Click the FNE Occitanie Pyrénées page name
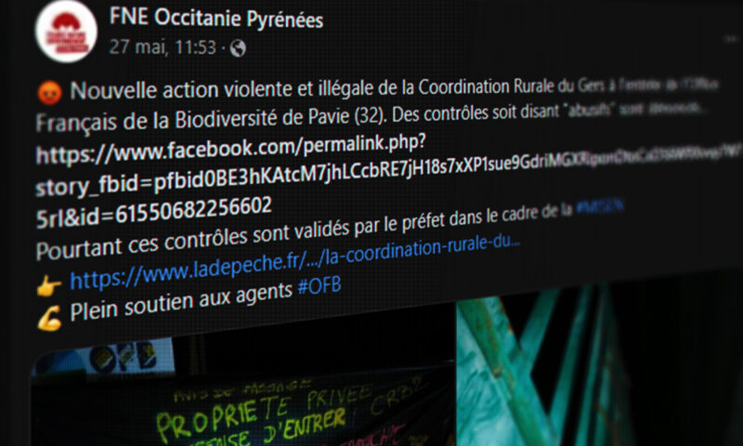The image size is (743, 446). 216,19
